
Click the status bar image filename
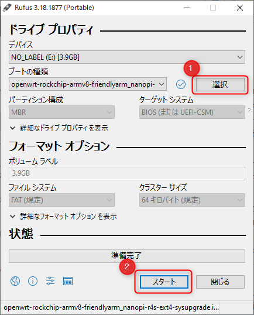click(x=111, y=307)
